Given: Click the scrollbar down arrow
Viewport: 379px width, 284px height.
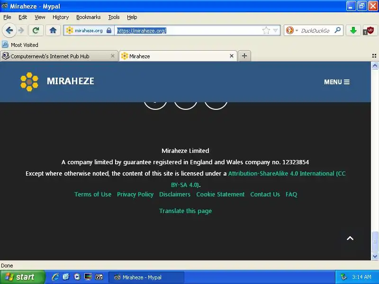Looking at the screenshot, I should [x=375, y=256].
